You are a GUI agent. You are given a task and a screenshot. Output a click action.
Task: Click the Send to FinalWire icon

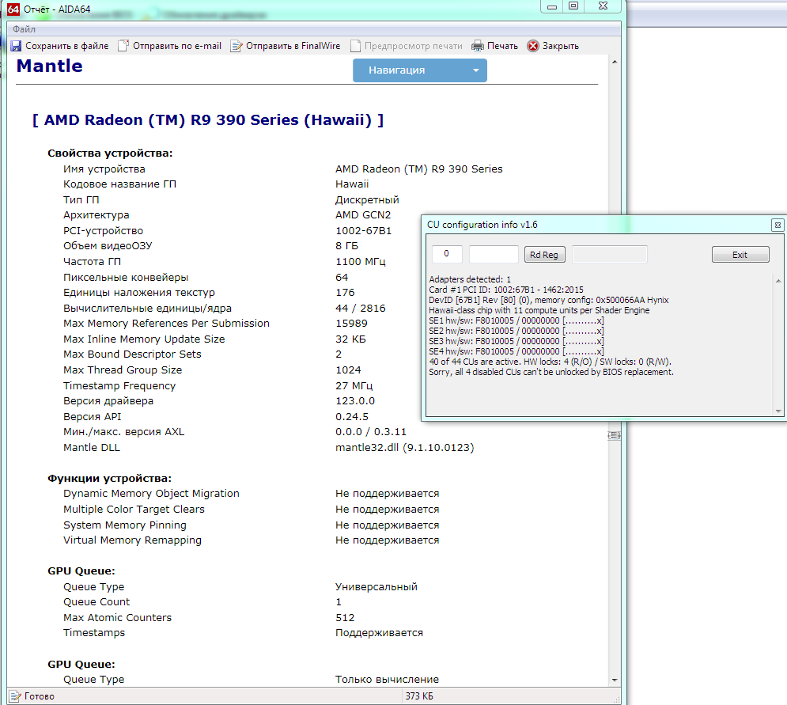[236, 46]
